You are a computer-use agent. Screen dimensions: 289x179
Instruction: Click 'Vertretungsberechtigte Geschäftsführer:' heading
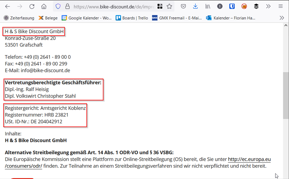[x=53, y=82]
